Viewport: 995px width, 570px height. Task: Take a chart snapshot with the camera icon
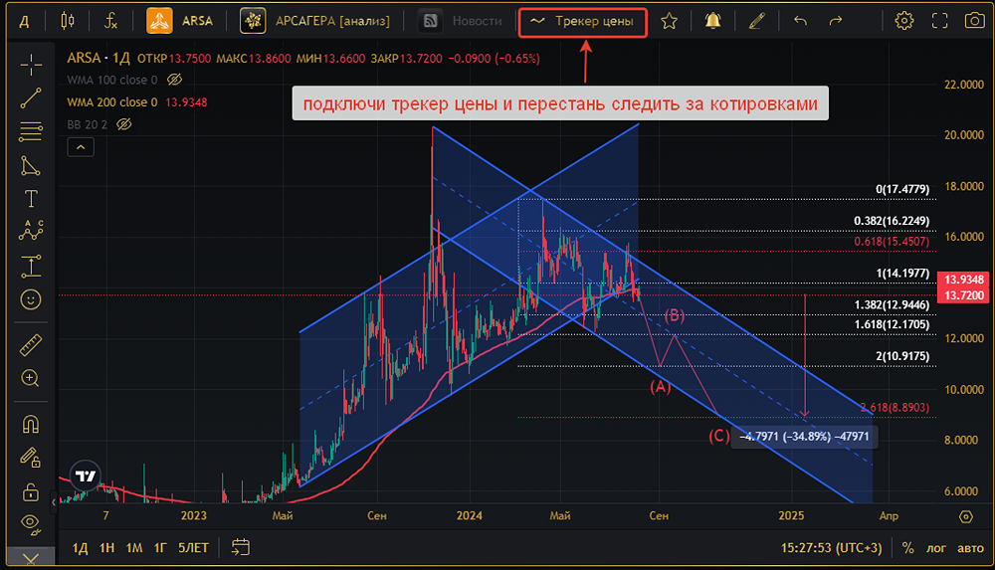(975, 20)
